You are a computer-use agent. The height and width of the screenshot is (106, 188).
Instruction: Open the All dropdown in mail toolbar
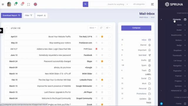(x=108, y=28)
